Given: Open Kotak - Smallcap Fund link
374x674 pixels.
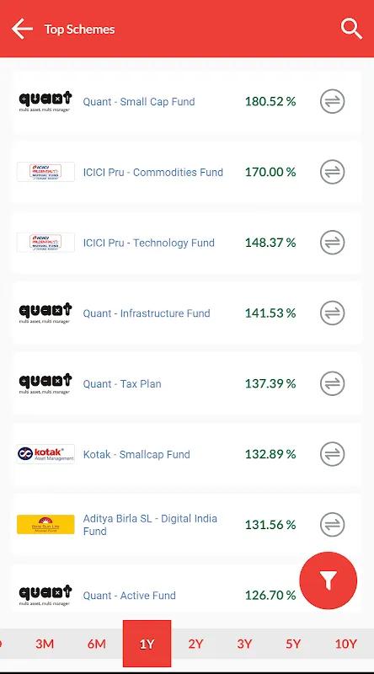Looking at the screenshot, I should click(x=136, y=454).
